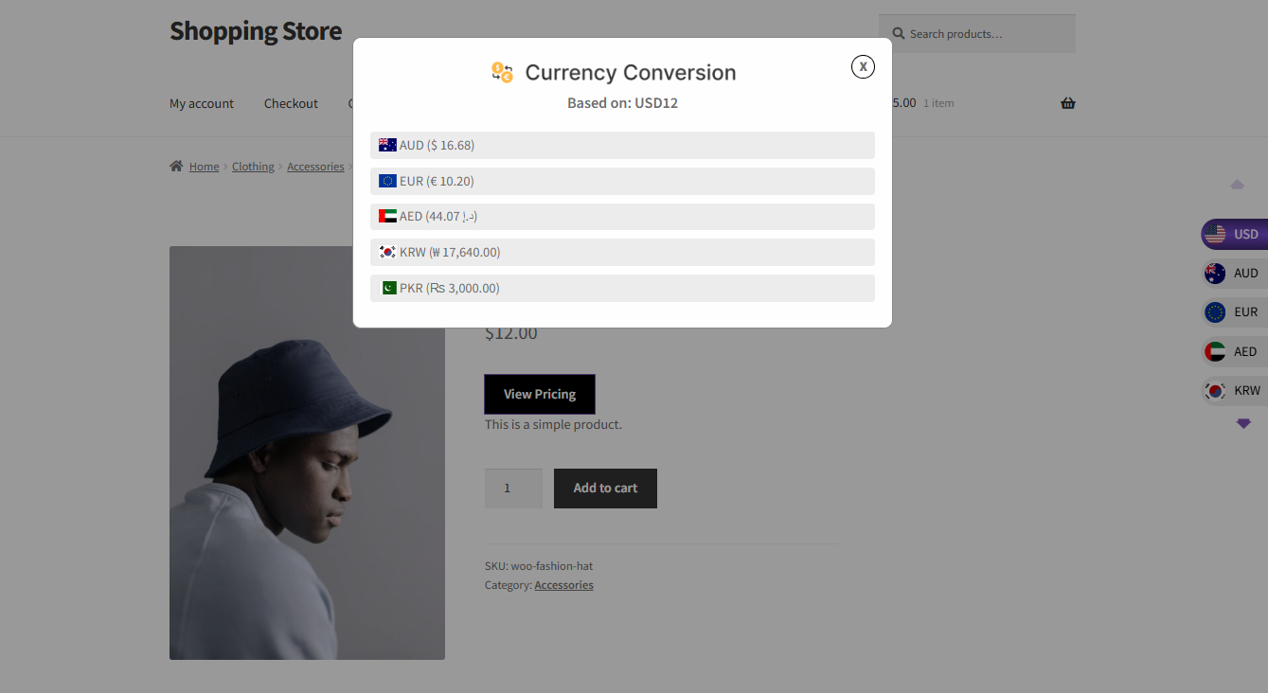Switch currency to USD in sidebar
Screen dimensions: 1268x693
[x=1234, y=234]
